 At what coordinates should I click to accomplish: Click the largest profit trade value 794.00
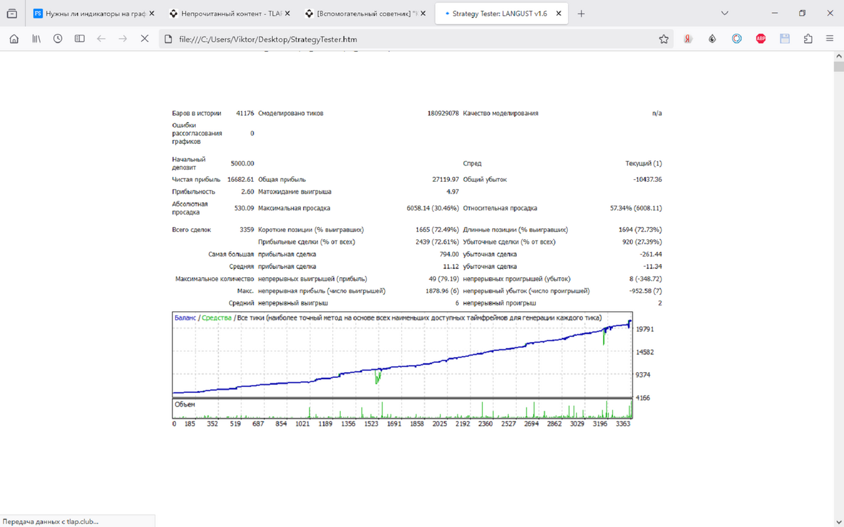[x=449, y=254]
